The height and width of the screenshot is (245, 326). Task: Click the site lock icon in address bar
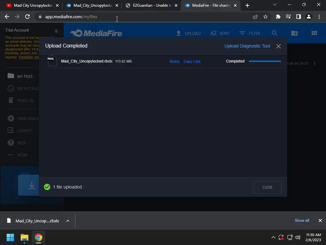tap(40, 17)
